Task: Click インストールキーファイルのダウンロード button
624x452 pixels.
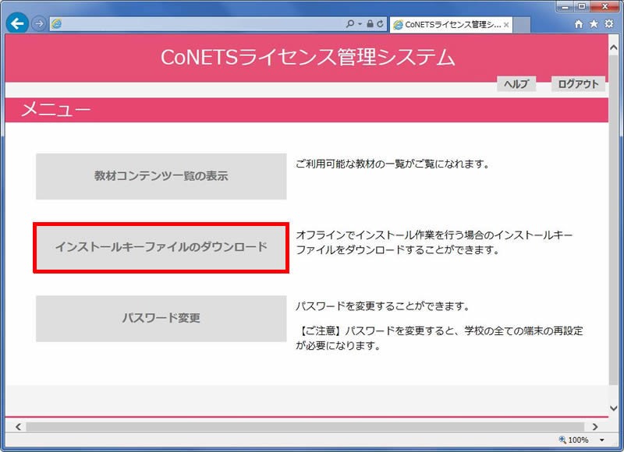Action: click(x=161, y=247)
